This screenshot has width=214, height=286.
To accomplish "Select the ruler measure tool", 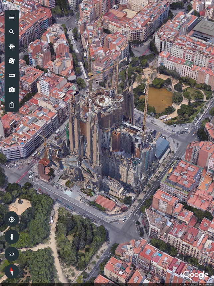I will 12,75.
